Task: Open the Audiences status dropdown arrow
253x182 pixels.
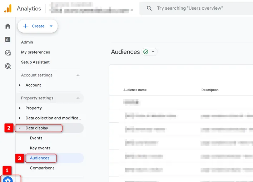Action: (153, 52)
